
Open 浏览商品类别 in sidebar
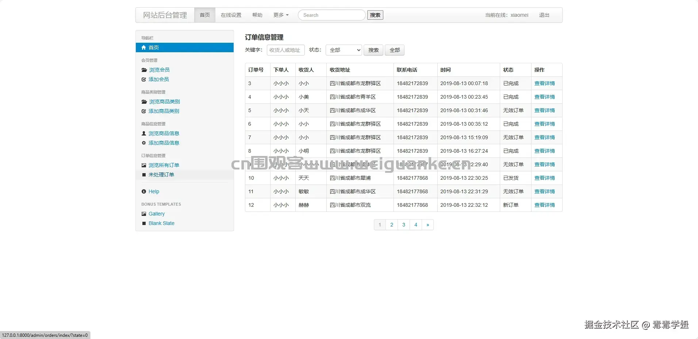point(164,102)
